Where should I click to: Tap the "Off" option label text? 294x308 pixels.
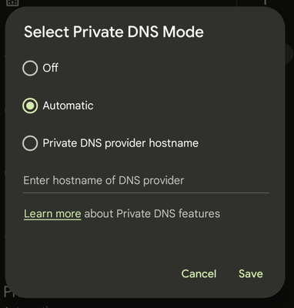point(51,68)
